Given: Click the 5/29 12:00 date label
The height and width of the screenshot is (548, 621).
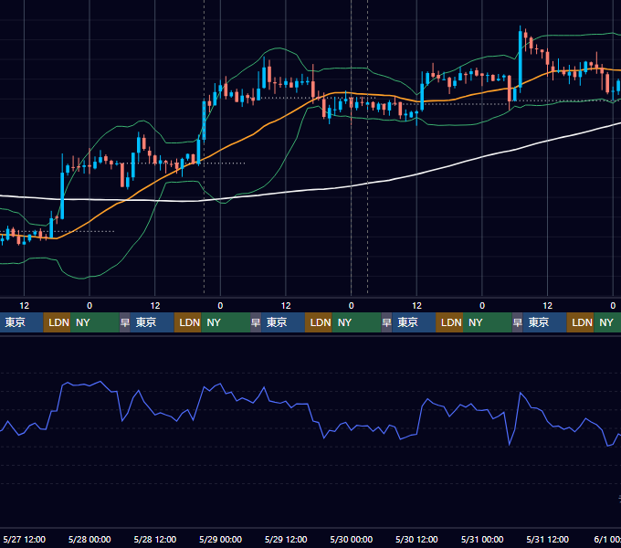Looking at the screenshot, I should pyautogui.click(x=286, y=539).
